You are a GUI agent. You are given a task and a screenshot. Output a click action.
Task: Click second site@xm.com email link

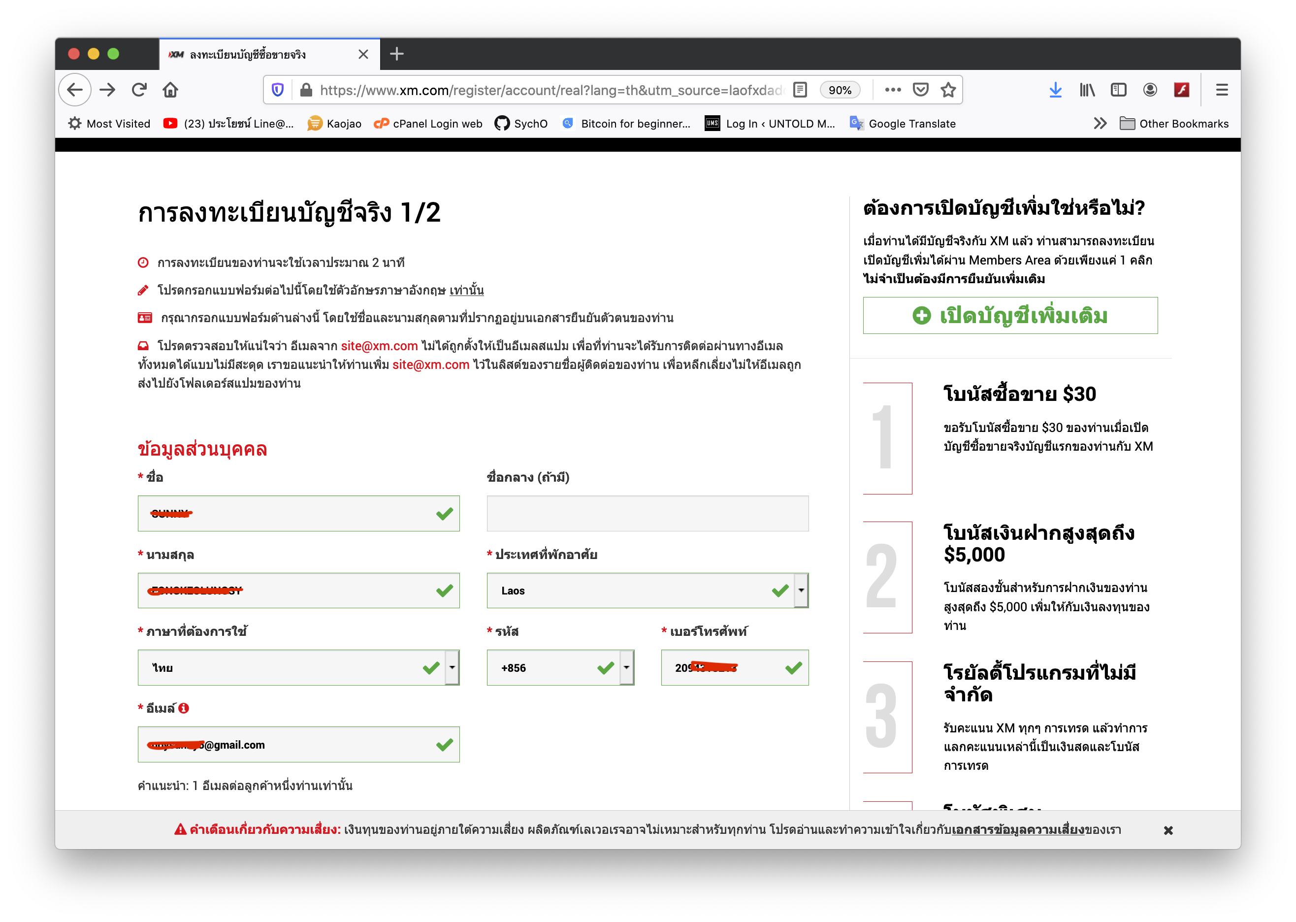(431, 364)
